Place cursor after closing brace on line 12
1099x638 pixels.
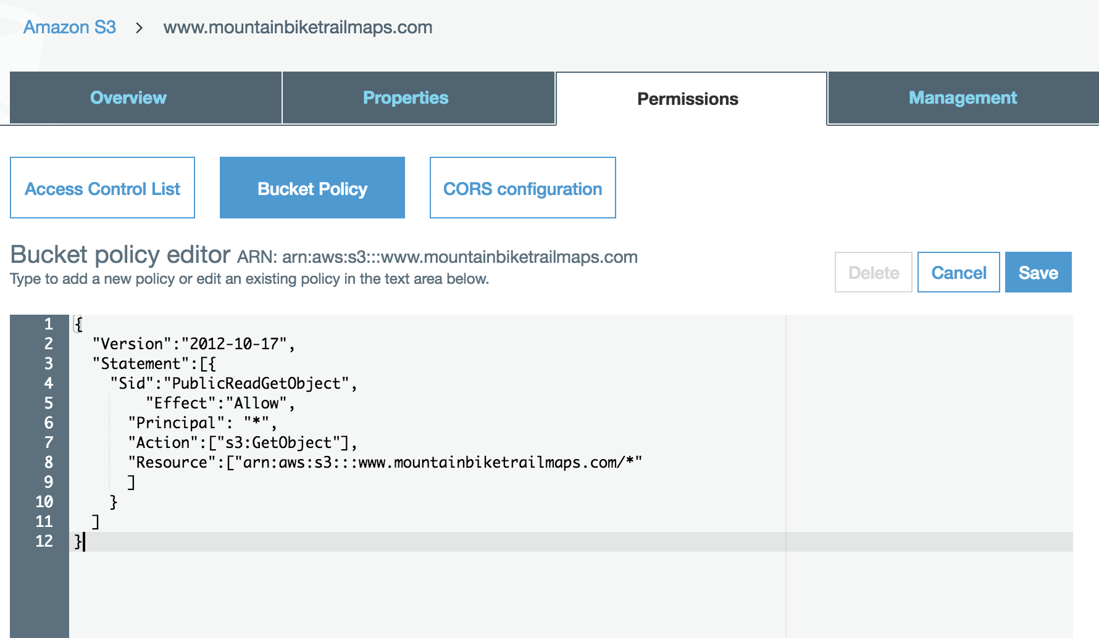[x=84, y=541]
